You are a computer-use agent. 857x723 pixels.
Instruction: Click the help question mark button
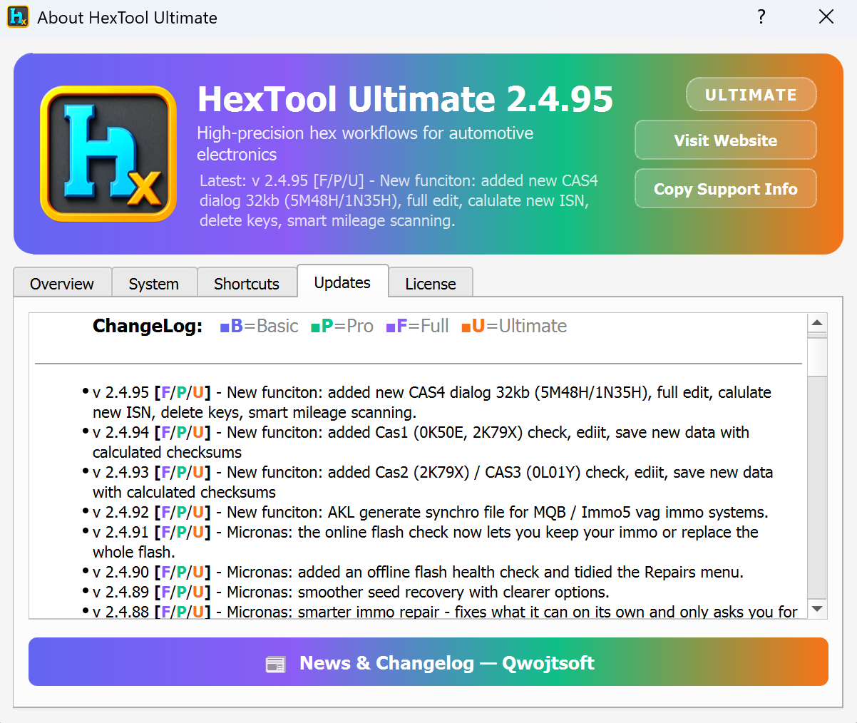click(761, 16)
